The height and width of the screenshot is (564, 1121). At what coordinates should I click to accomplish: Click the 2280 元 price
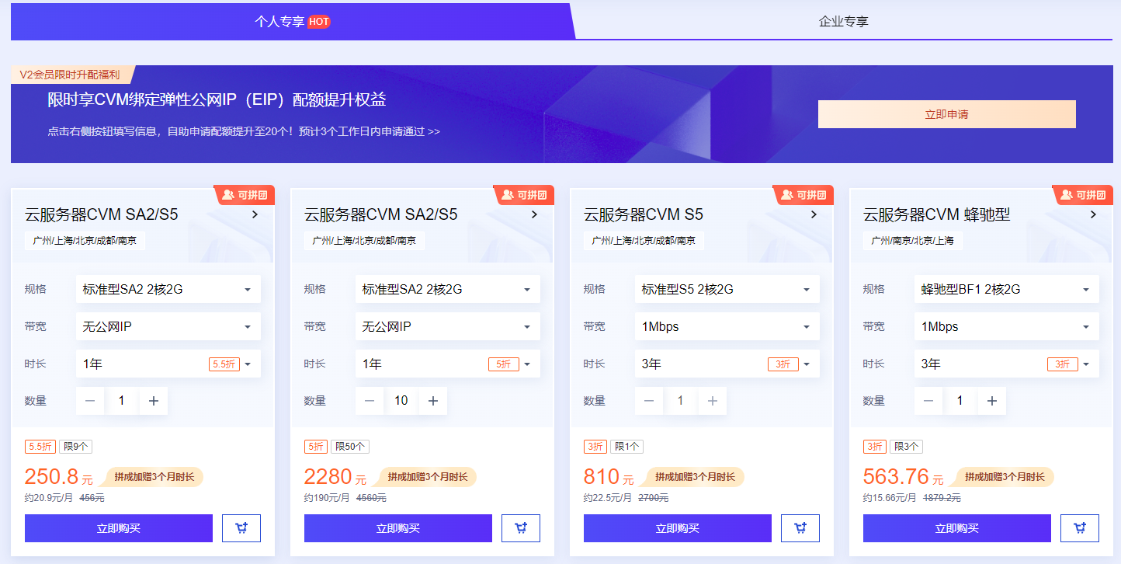(x=335, y=477)
